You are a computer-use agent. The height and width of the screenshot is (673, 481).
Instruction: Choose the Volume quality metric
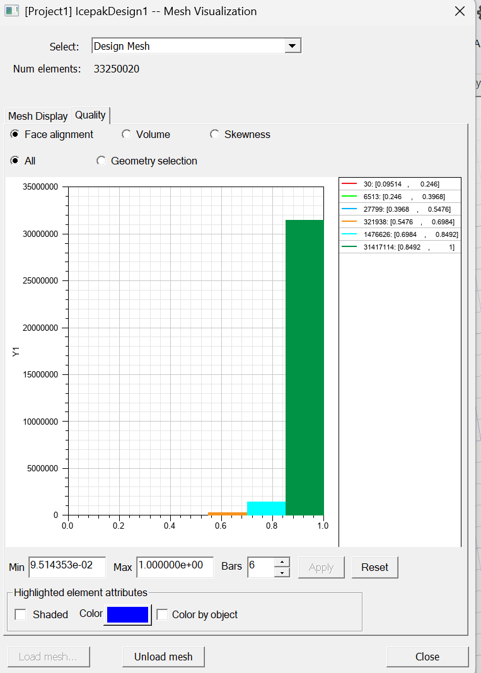[126, 134]
